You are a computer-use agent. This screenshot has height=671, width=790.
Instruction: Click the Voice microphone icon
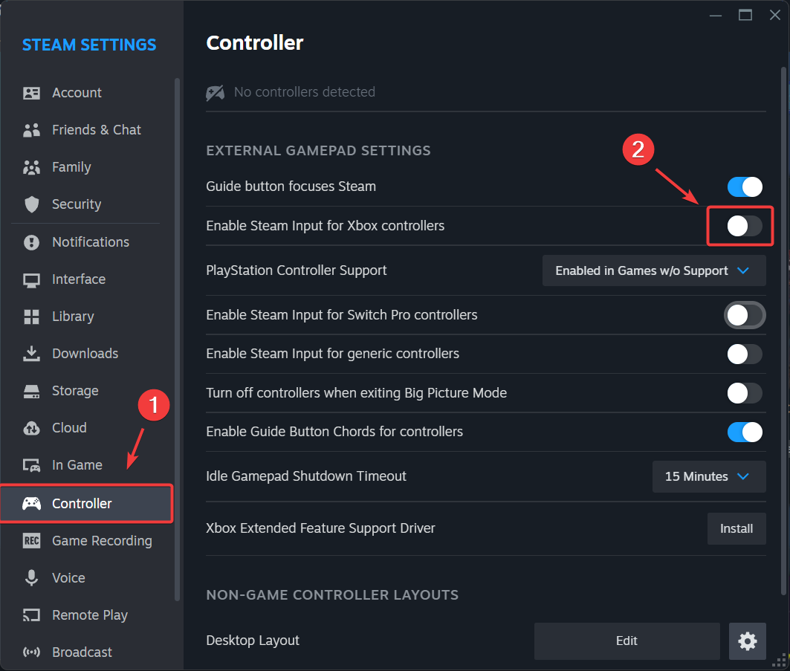pyautogui.click(x=32, y=578)
